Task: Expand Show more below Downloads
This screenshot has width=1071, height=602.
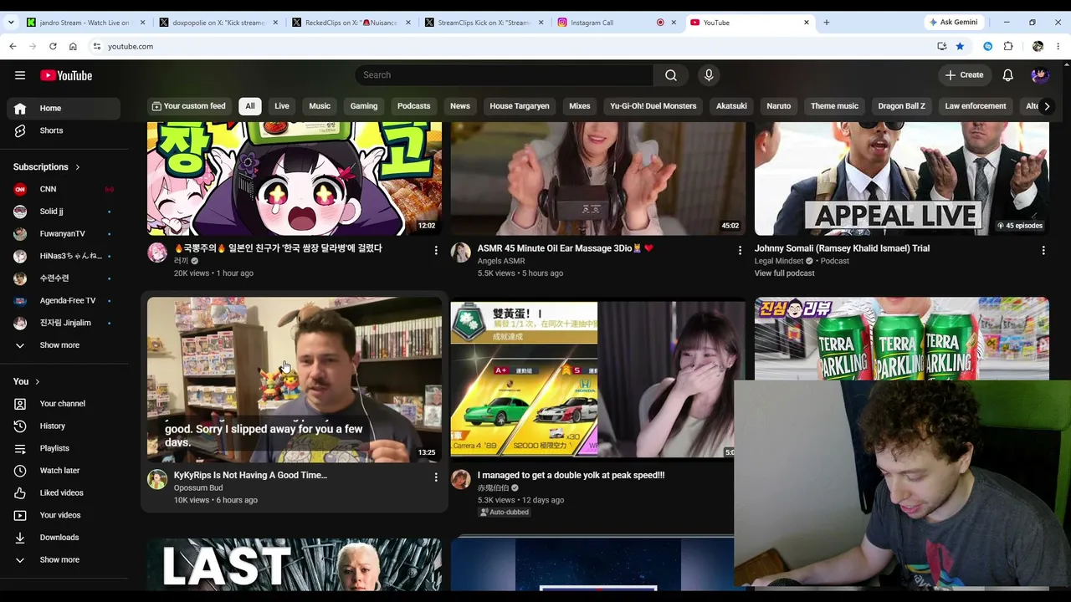Action: pyautogui.click(x=64, y=560)
